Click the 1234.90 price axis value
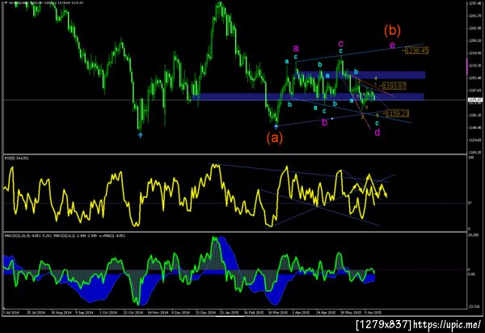485x333 pixels. click(475, 53)
